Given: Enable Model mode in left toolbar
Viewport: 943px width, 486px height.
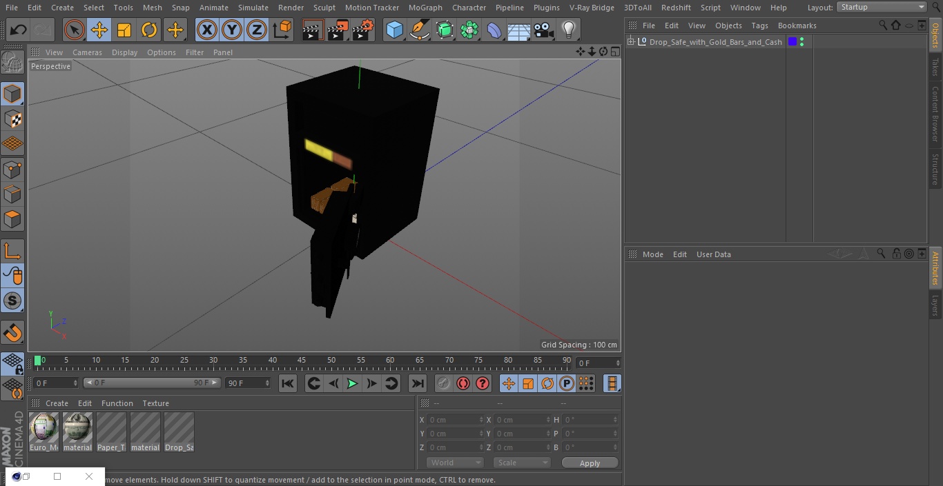Looking at the screenshot, I should (x=12, y=94).
